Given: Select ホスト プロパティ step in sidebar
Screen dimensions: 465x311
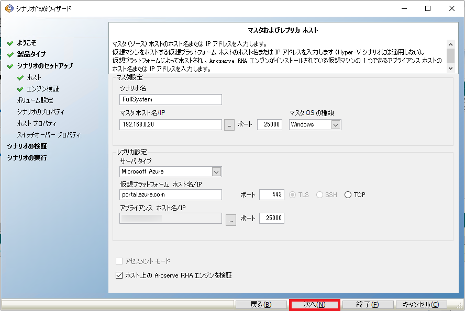Looking at the screenshot, I should point(37,123).
